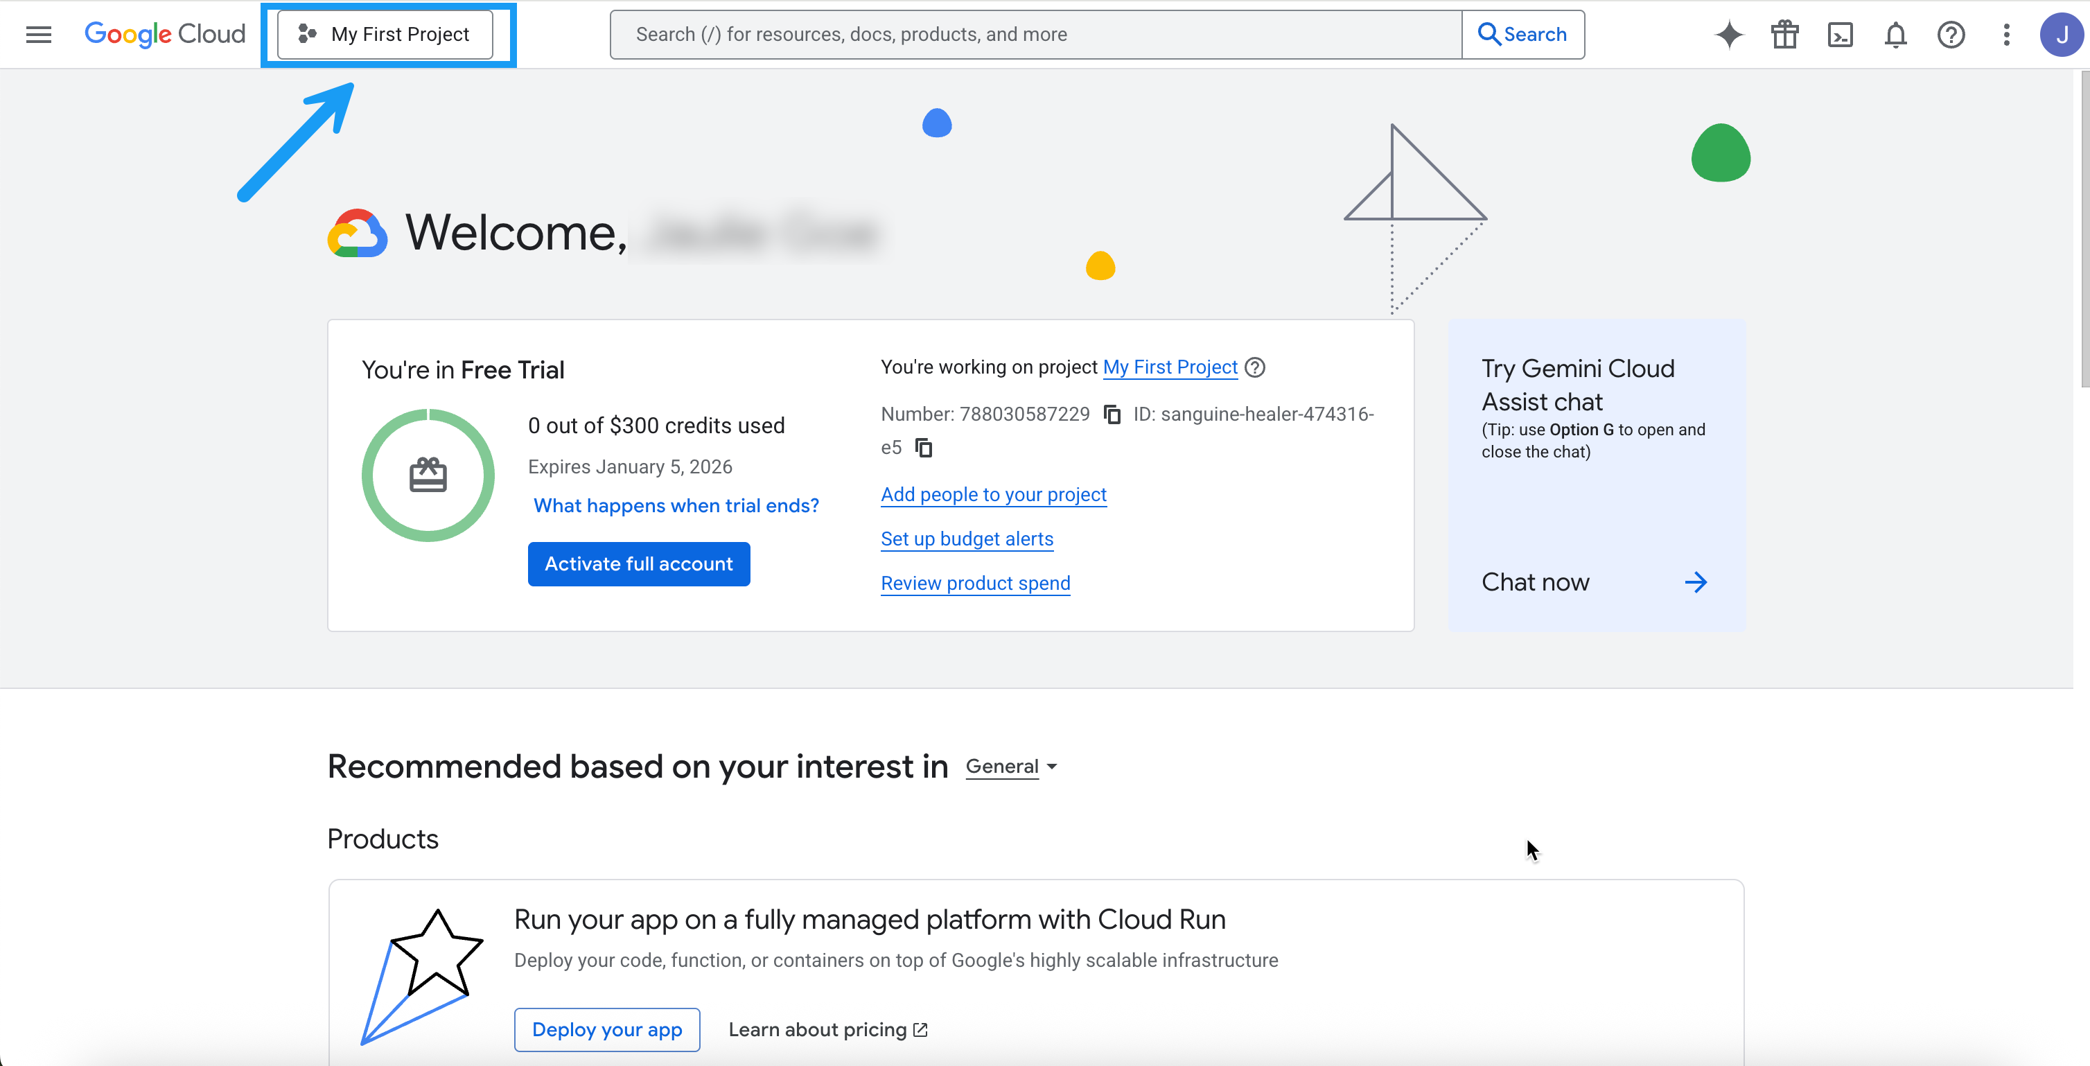2090x1066 pixels.
Task: Click the free trial gift icon
Action: pos(1784,34)
